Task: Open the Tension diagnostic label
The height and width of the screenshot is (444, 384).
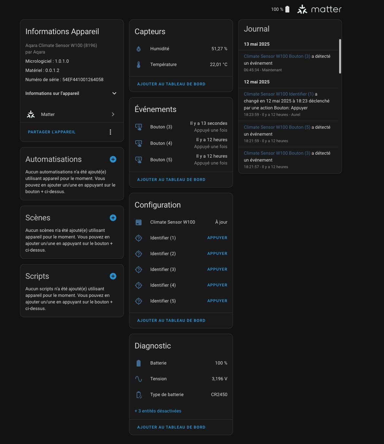Action: [x=158, y=379]
